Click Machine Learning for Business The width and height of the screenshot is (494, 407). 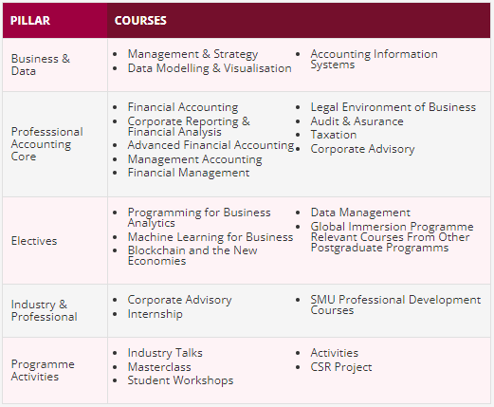[210, 237]
